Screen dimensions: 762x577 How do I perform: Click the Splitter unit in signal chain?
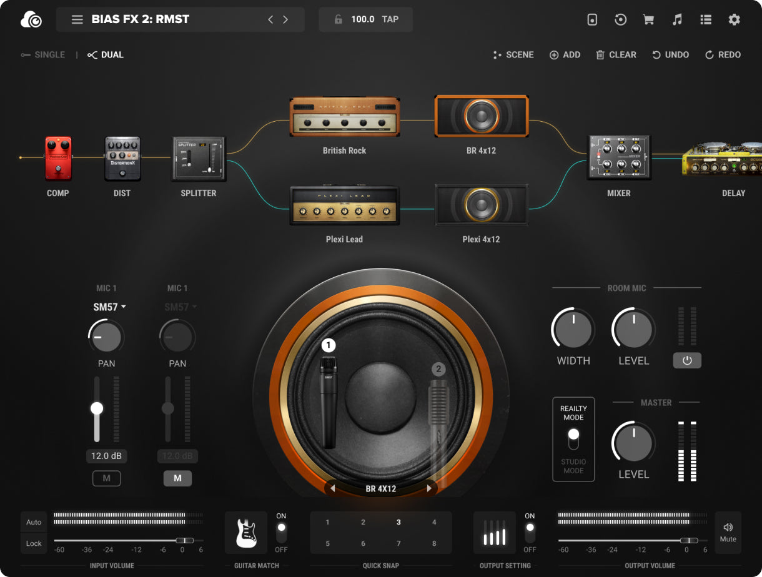199,159
